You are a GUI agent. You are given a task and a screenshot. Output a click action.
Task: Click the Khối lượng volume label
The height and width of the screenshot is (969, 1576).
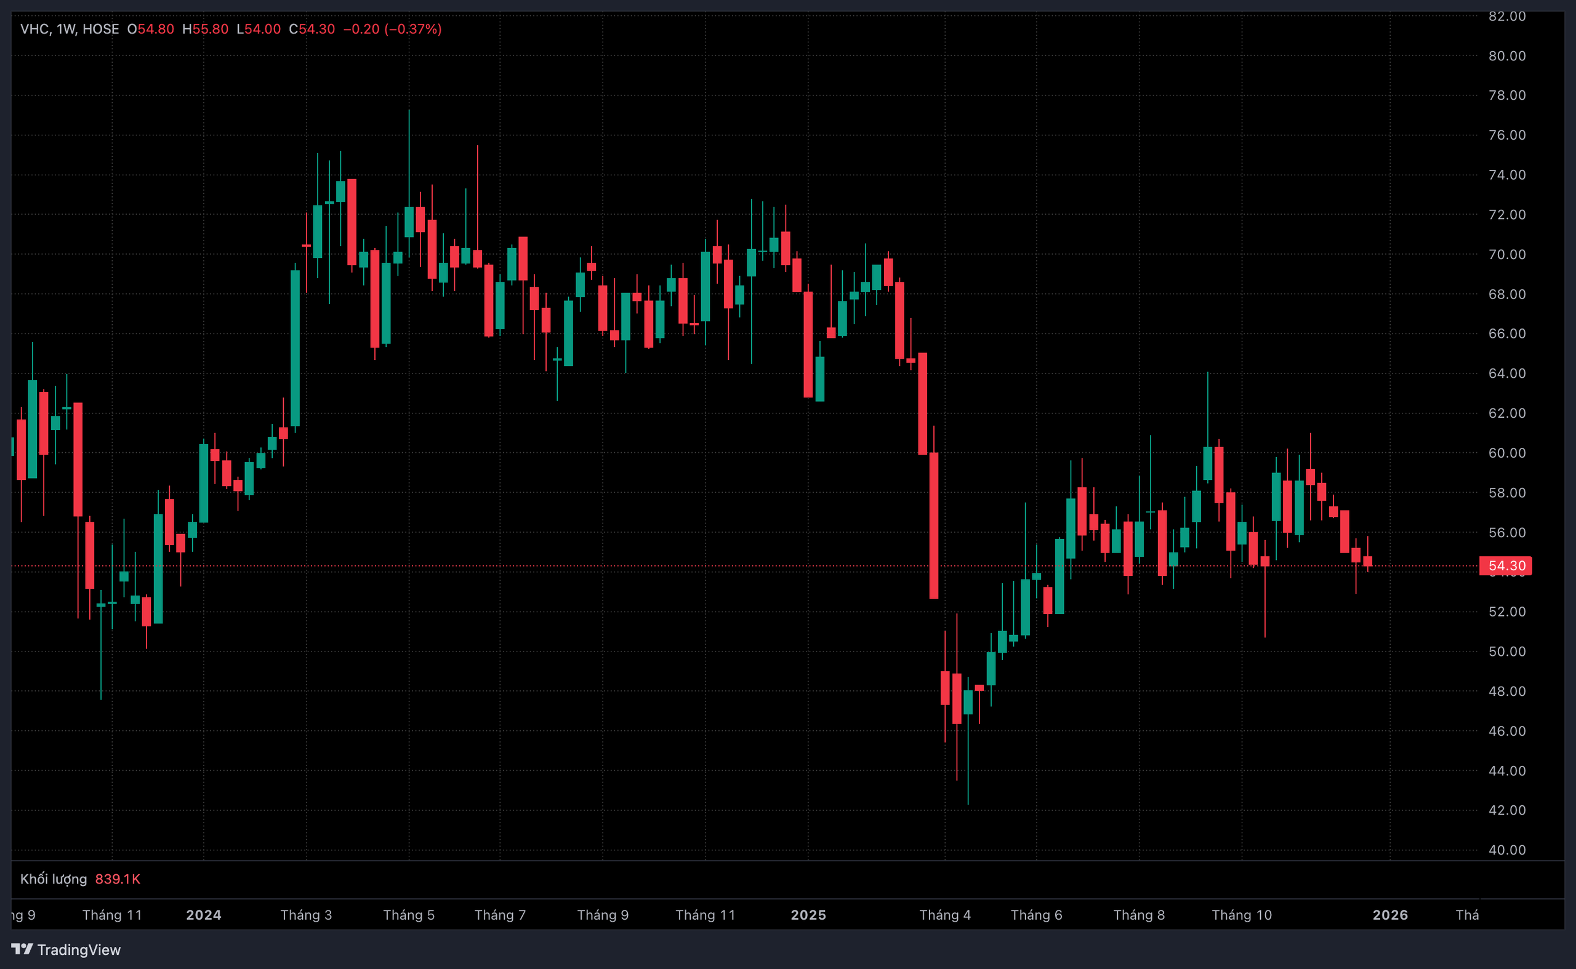(x=53, y=879)
